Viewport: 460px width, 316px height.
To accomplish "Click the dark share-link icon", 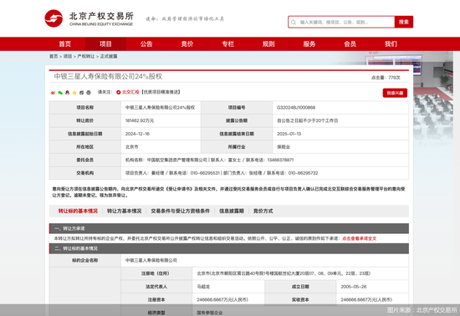I will click(82, 93).
